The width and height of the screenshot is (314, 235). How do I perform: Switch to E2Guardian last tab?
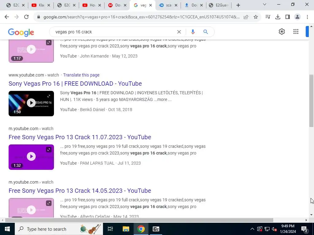pos(219,6)
